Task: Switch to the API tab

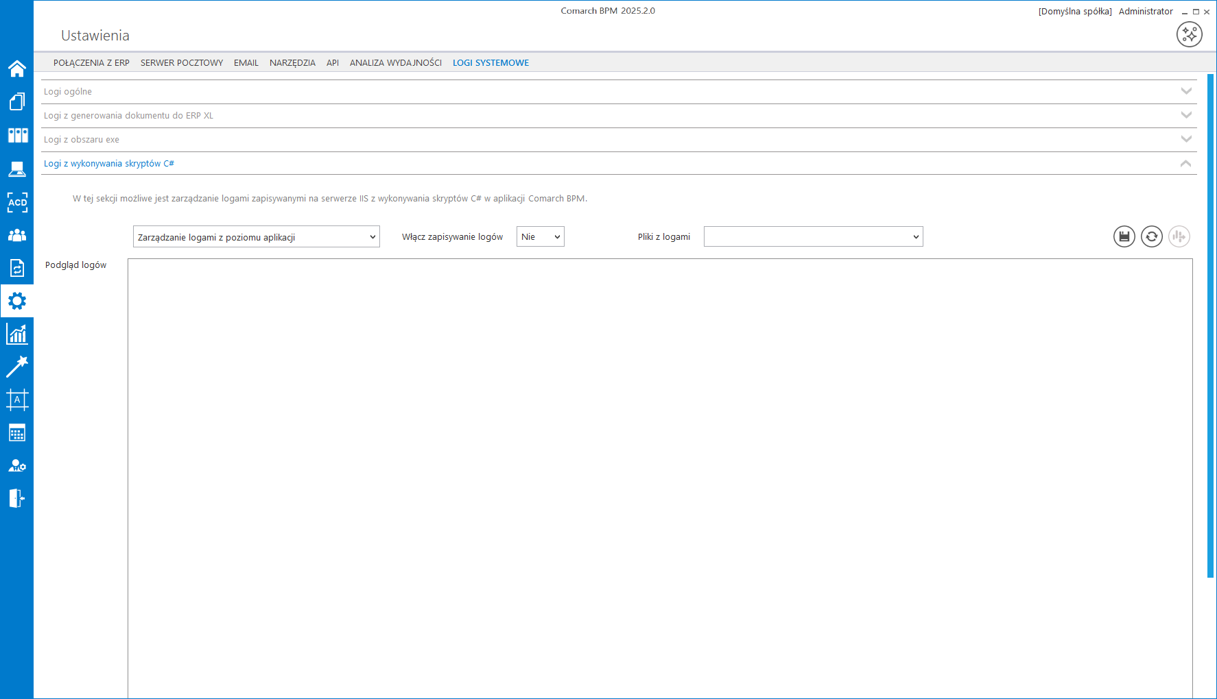Action: (x=333, y=62)
